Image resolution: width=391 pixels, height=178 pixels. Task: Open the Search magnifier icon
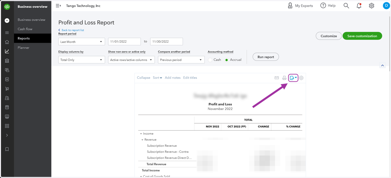346,6
